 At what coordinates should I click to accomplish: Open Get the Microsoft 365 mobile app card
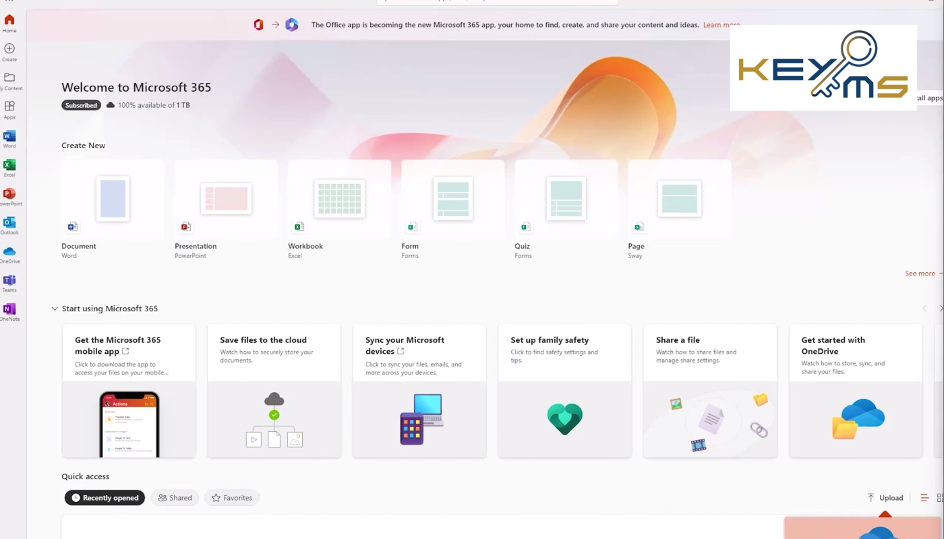[129, 391]
